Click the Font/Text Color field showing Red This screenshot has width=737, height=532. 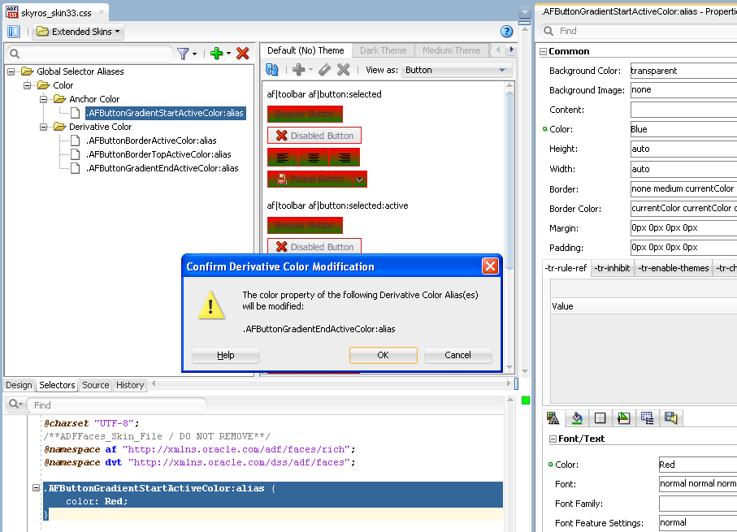point(697,465)
